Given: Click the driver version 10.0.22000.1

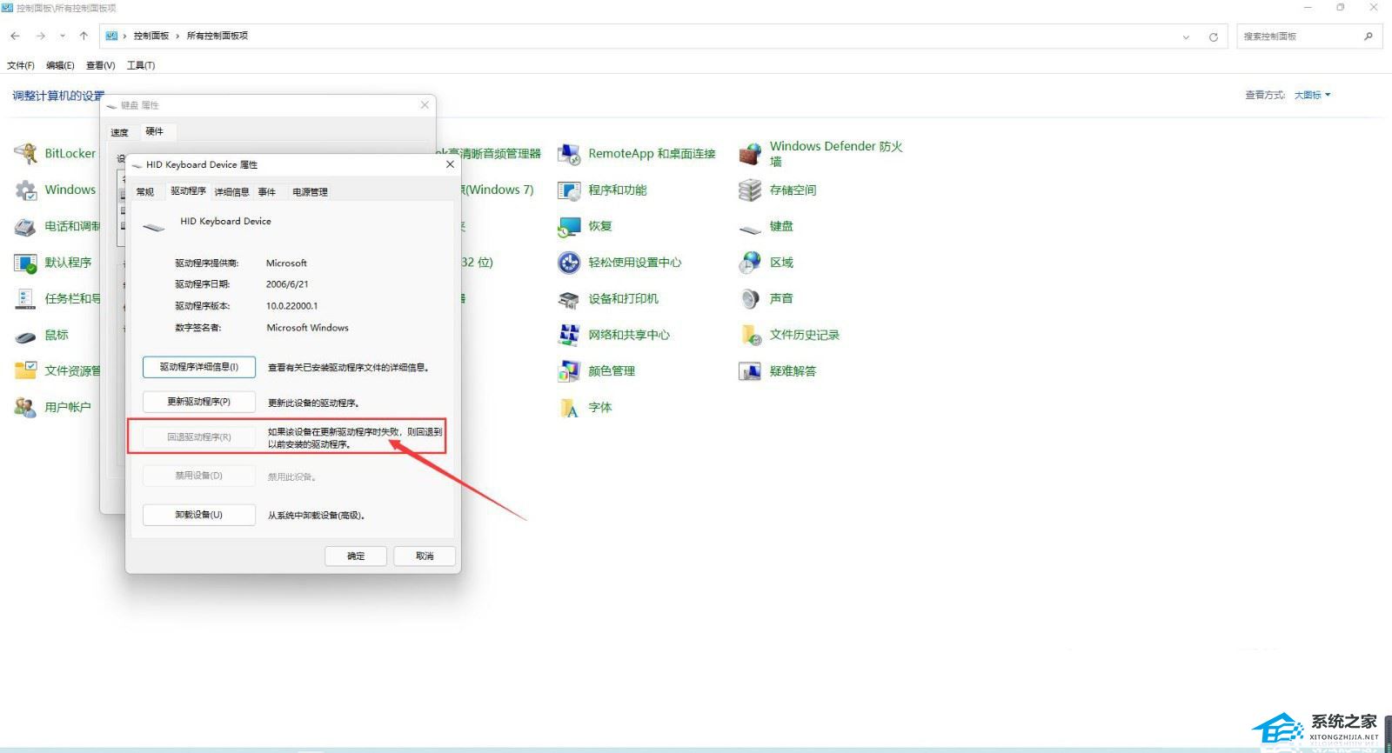Looking at the screenshot, I should tap(292, 306).
